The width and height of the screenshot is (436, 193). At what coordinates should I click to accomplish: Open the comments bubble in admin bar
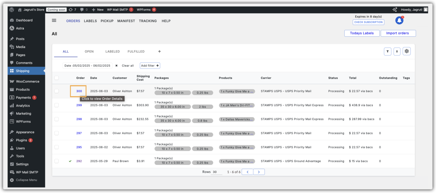84,10
